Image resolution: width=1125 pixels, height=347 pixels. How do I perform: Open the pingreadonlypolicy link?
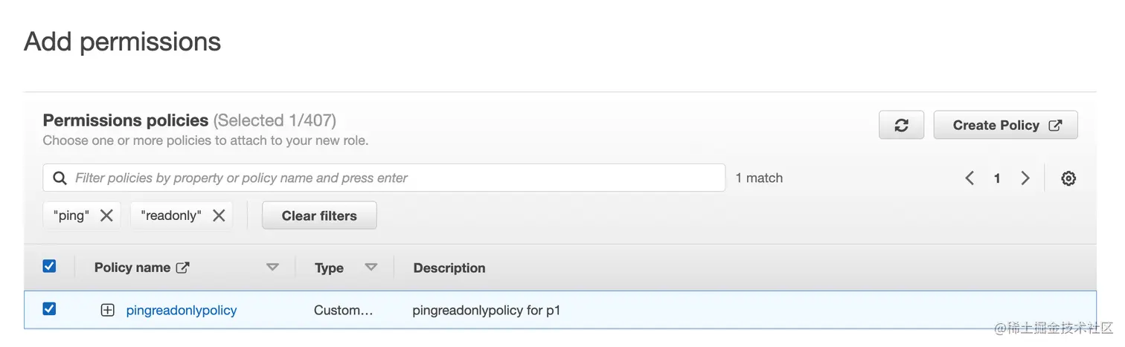click(x=182, y=311)
